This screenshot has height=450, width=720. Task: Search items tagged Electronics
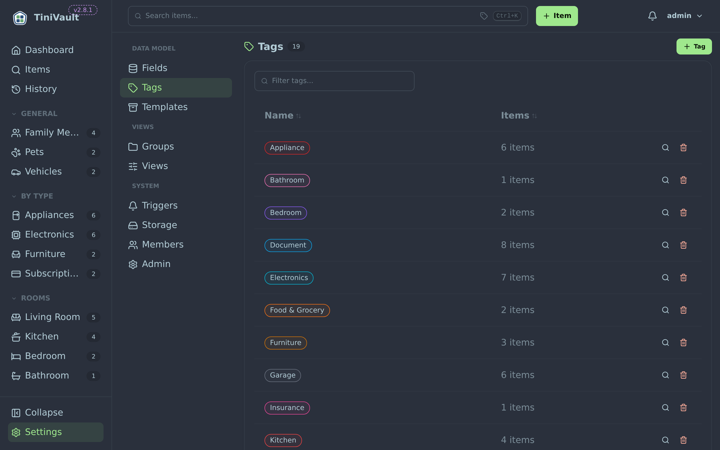coord(665,277)
